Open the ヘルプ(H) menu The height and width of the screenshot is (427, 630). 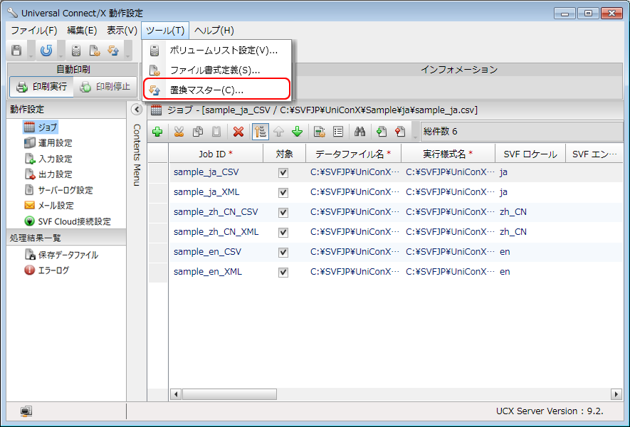click(x=214, y=31)
